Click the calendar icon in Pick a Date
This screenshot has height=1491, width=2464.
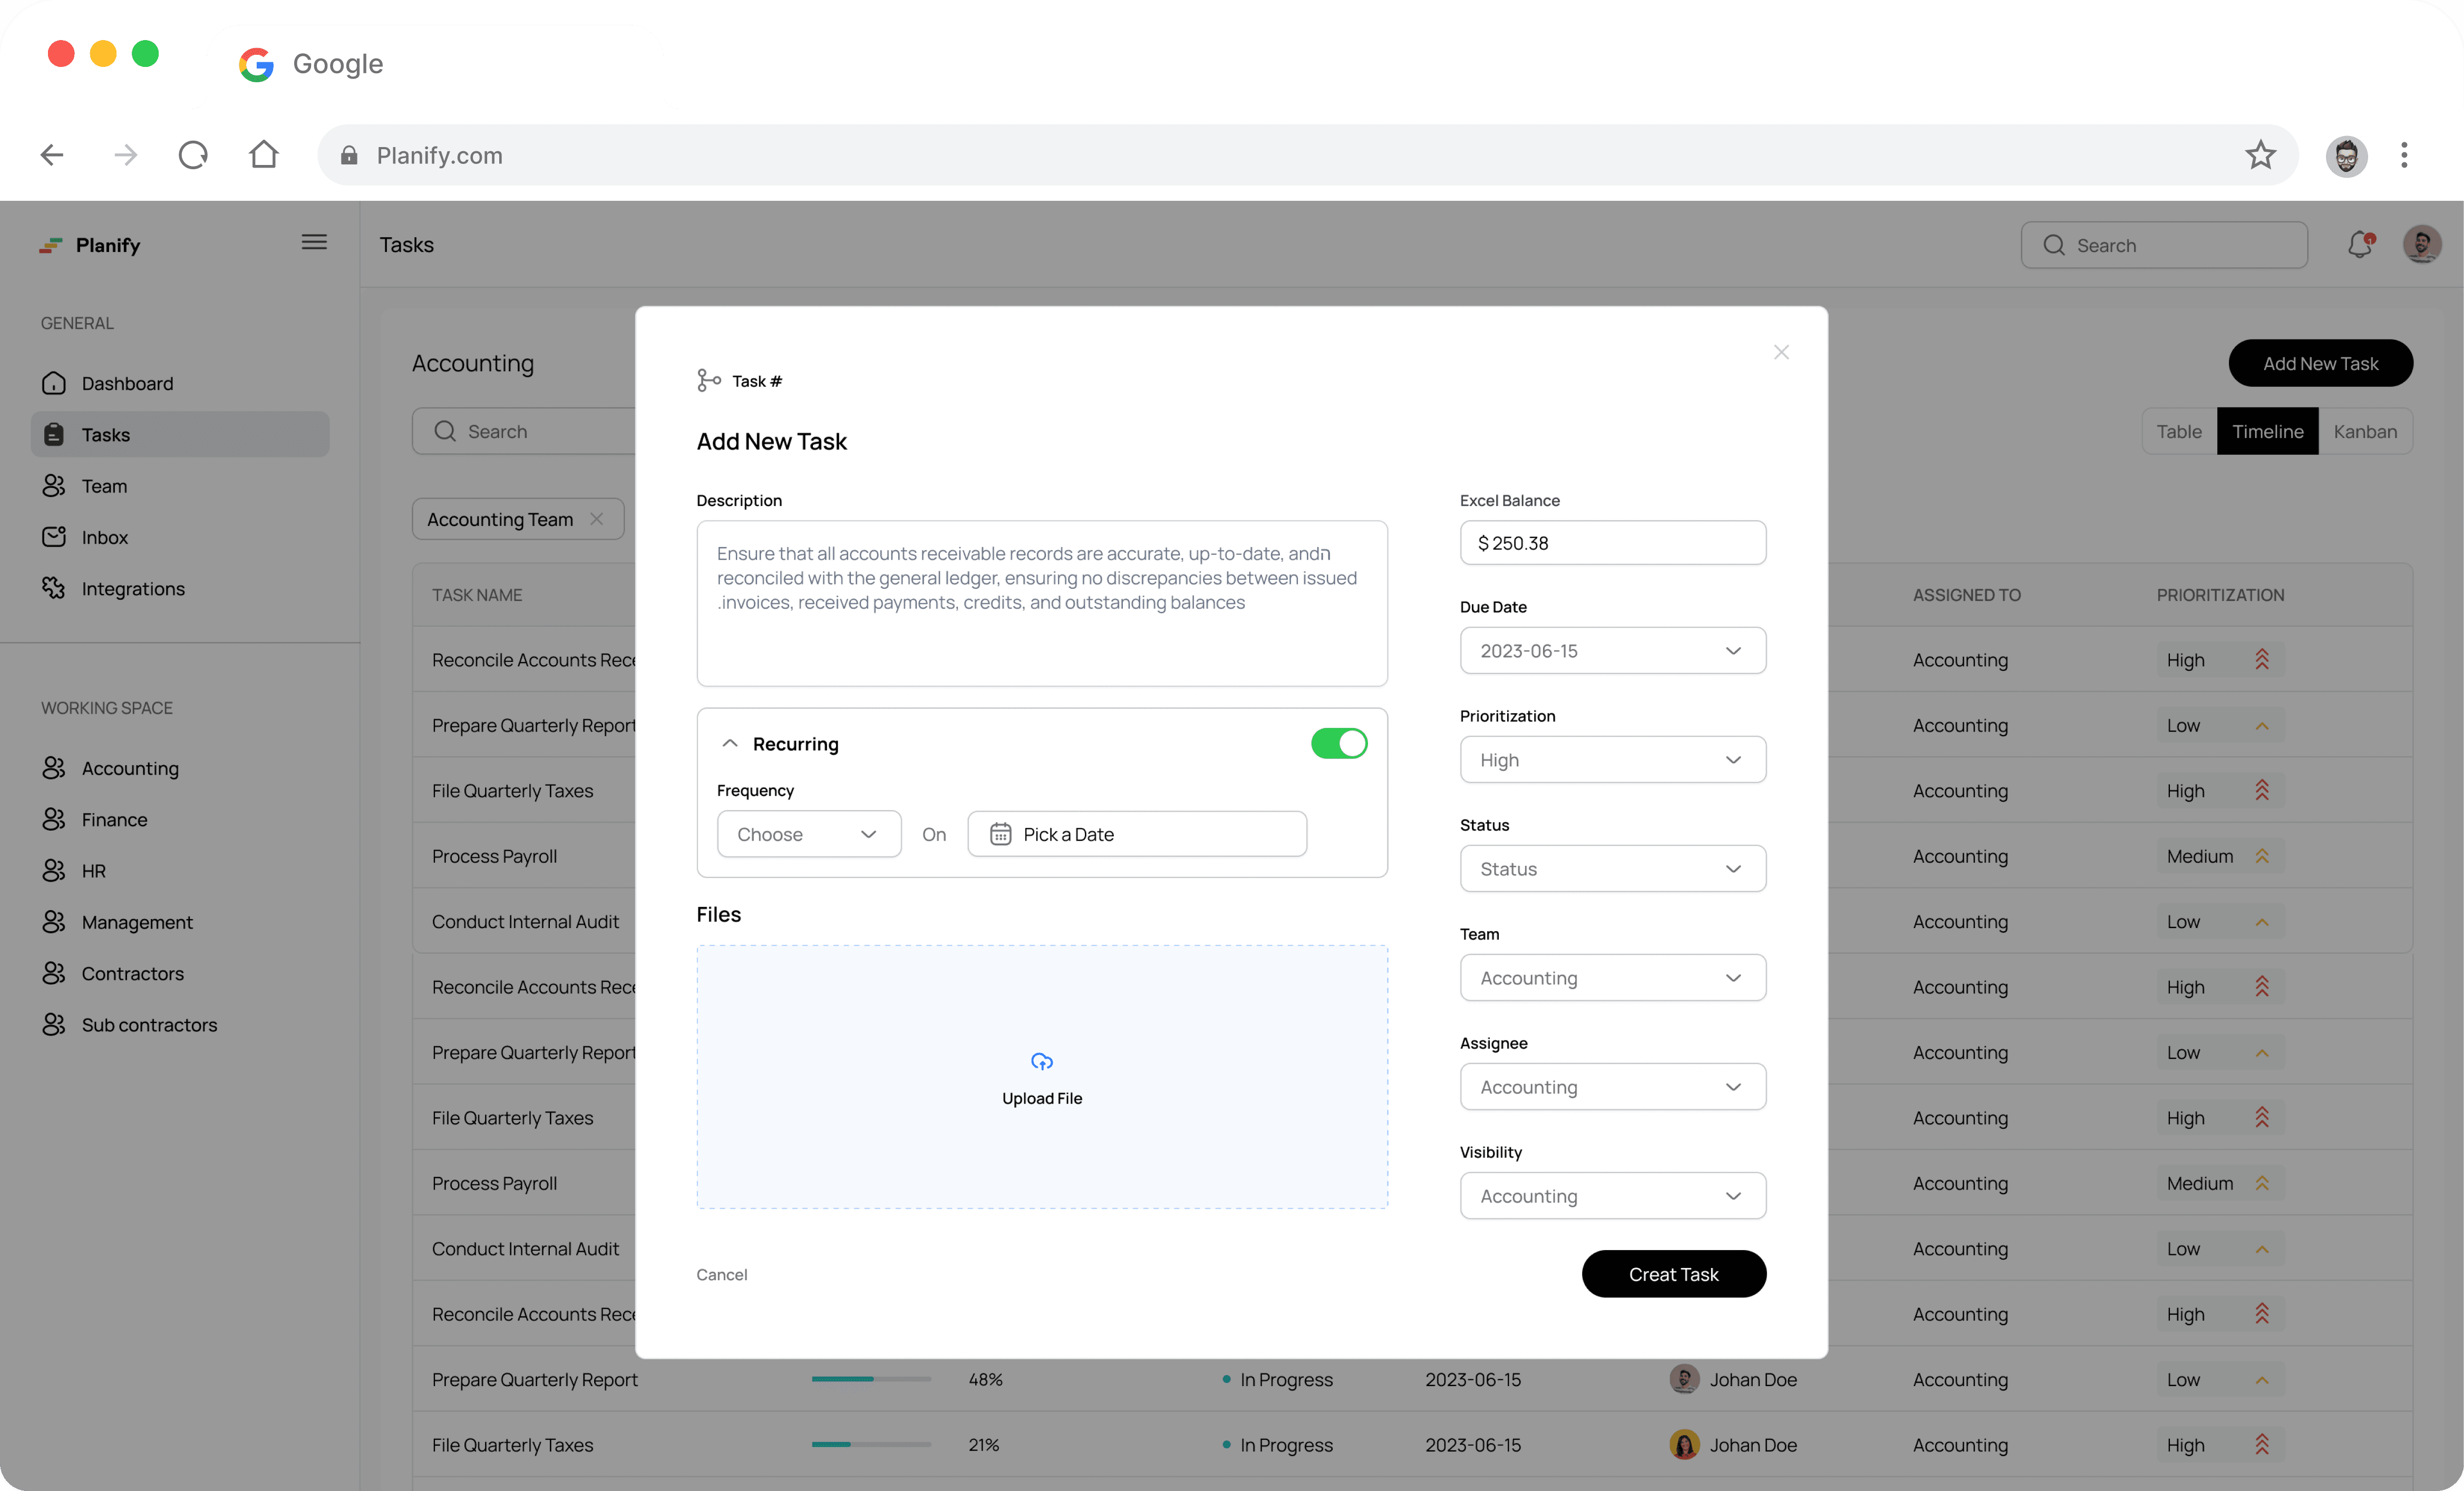(x=1000, y=834)
